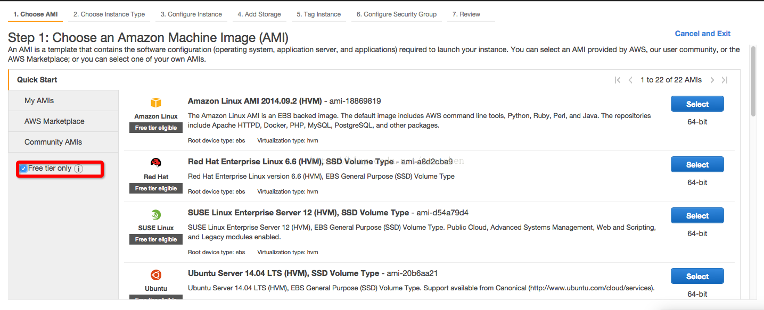The height and width of the screenshot is (310, 764).
Task: Switch to 3. Configure Instance step
Action: (191, 14)
